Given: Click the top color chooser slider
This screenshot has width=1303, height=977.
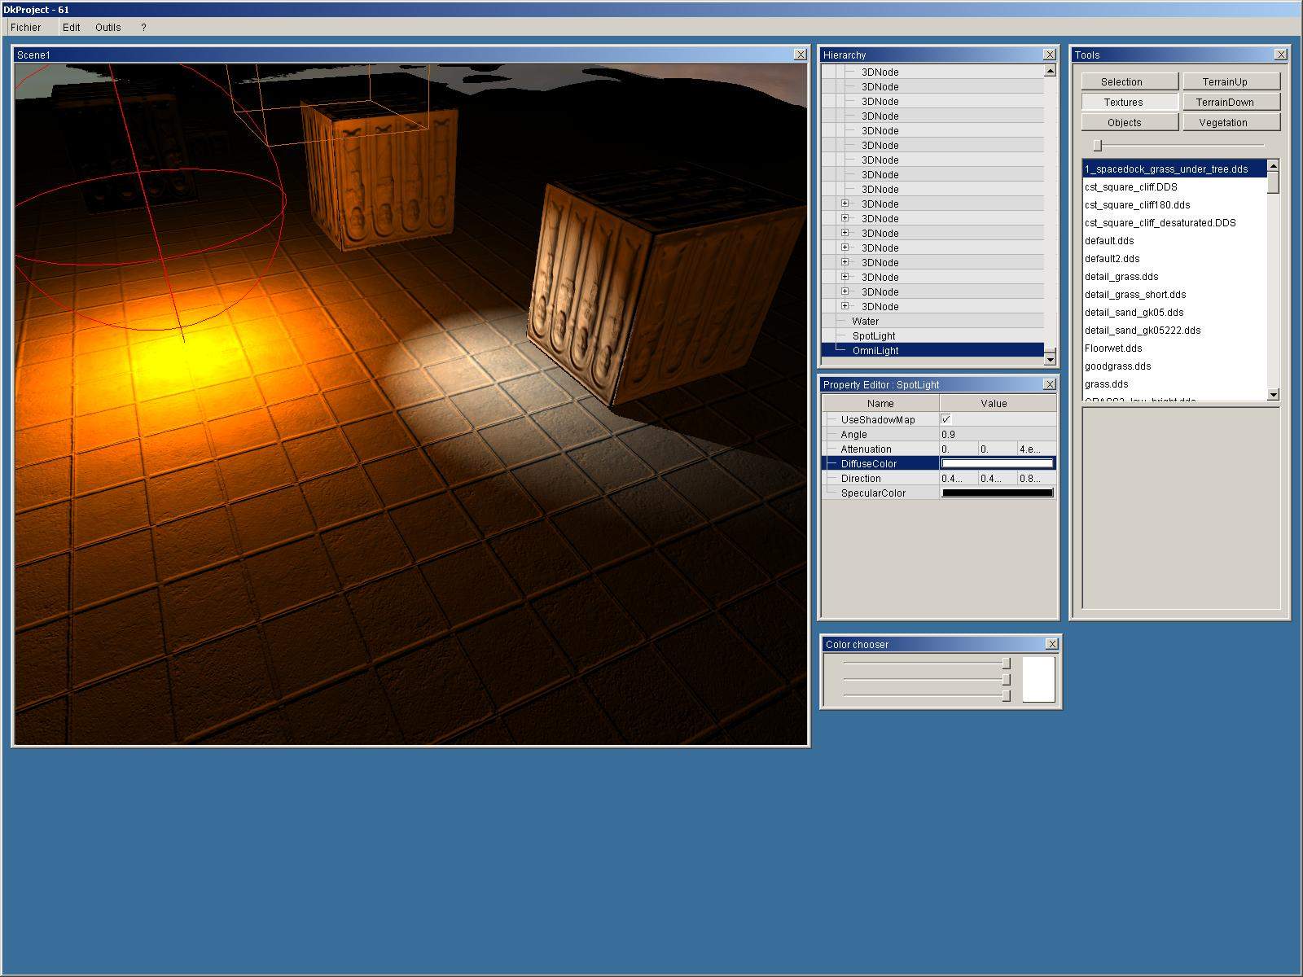Looking at the screenshot, I should (x=1006, y=664).
